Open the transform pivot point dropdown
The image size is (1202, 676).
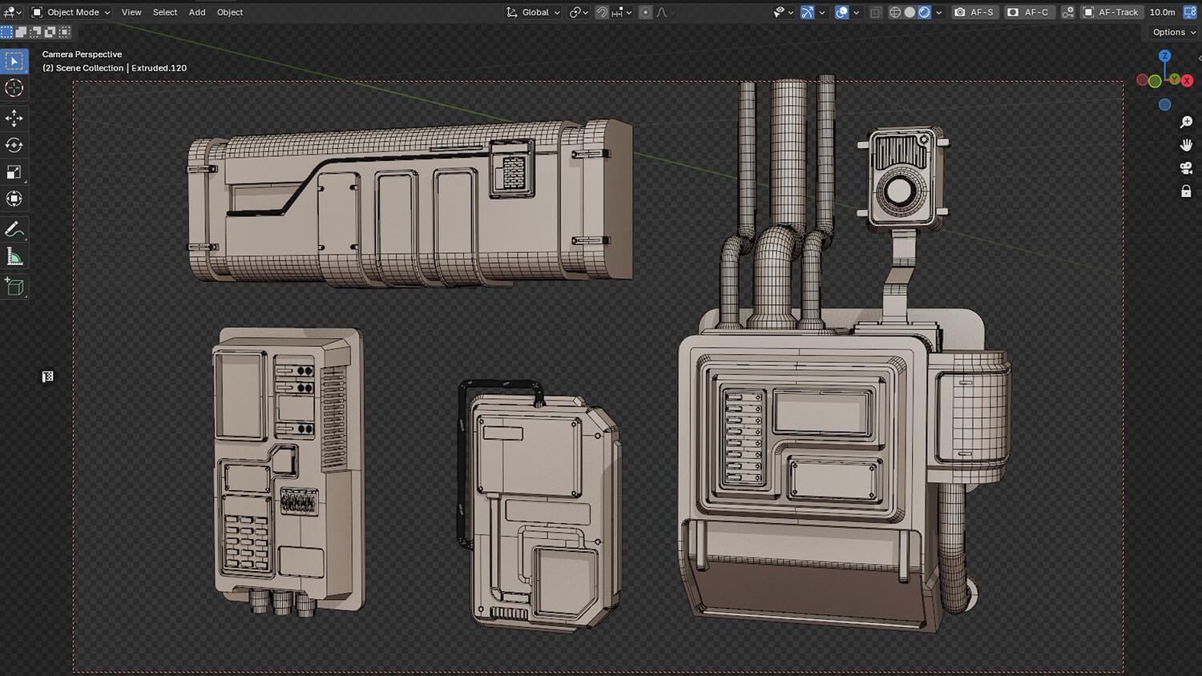[579, 12]
